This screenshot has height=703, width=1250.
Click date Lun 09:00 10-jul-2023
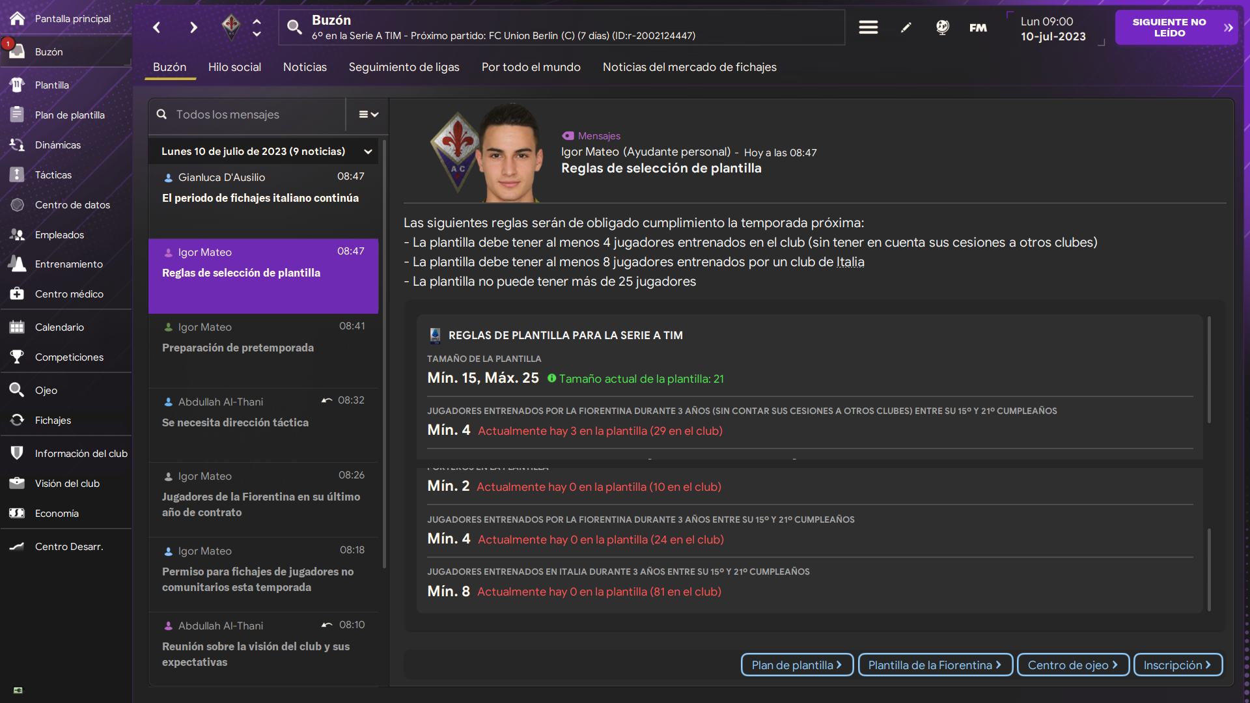point(1053,29)
